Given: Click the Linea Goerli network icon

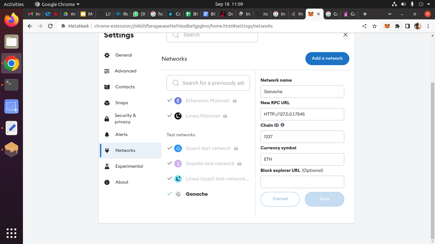Looking at the screenshot, I should pyautogui.click(x=178, y=179).
